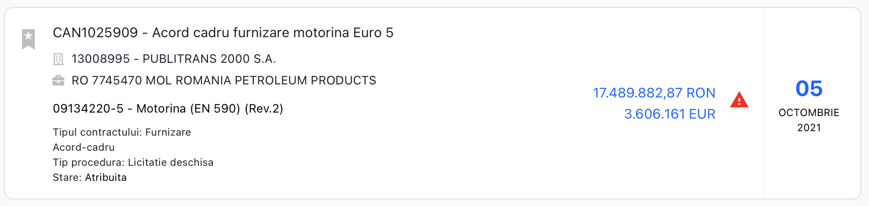Click the 17.489.882,87 RON value
Viewport: 869px width, 206px height.
(654, 93)
